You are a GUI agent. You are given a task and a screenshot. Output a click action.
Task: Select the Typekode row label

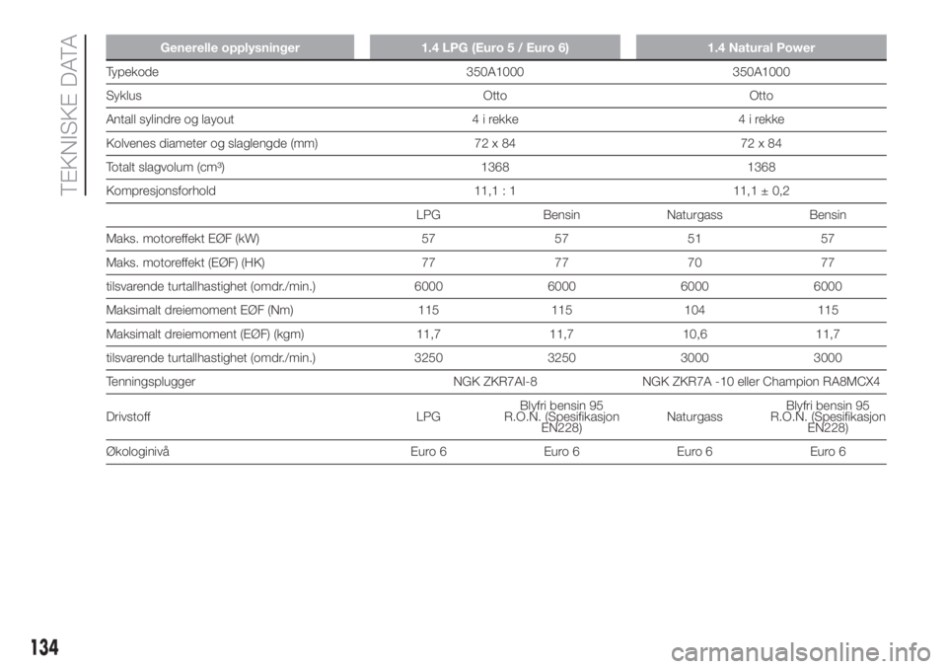(132, 72)
